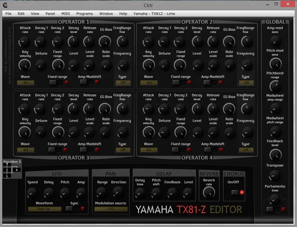The height and width of the screenshot is (227, 297).
Task: Open Operator 4 Wave dropdown
Action: 149,150
